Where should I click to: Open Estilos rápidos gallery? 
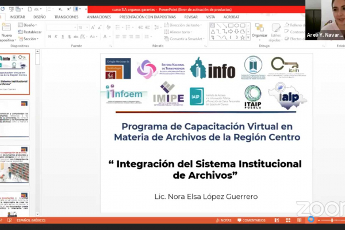(x=275, y=32)
